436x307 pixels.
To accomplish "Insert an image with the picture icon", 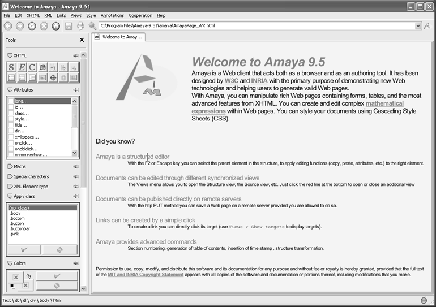I will coord(42,77).
